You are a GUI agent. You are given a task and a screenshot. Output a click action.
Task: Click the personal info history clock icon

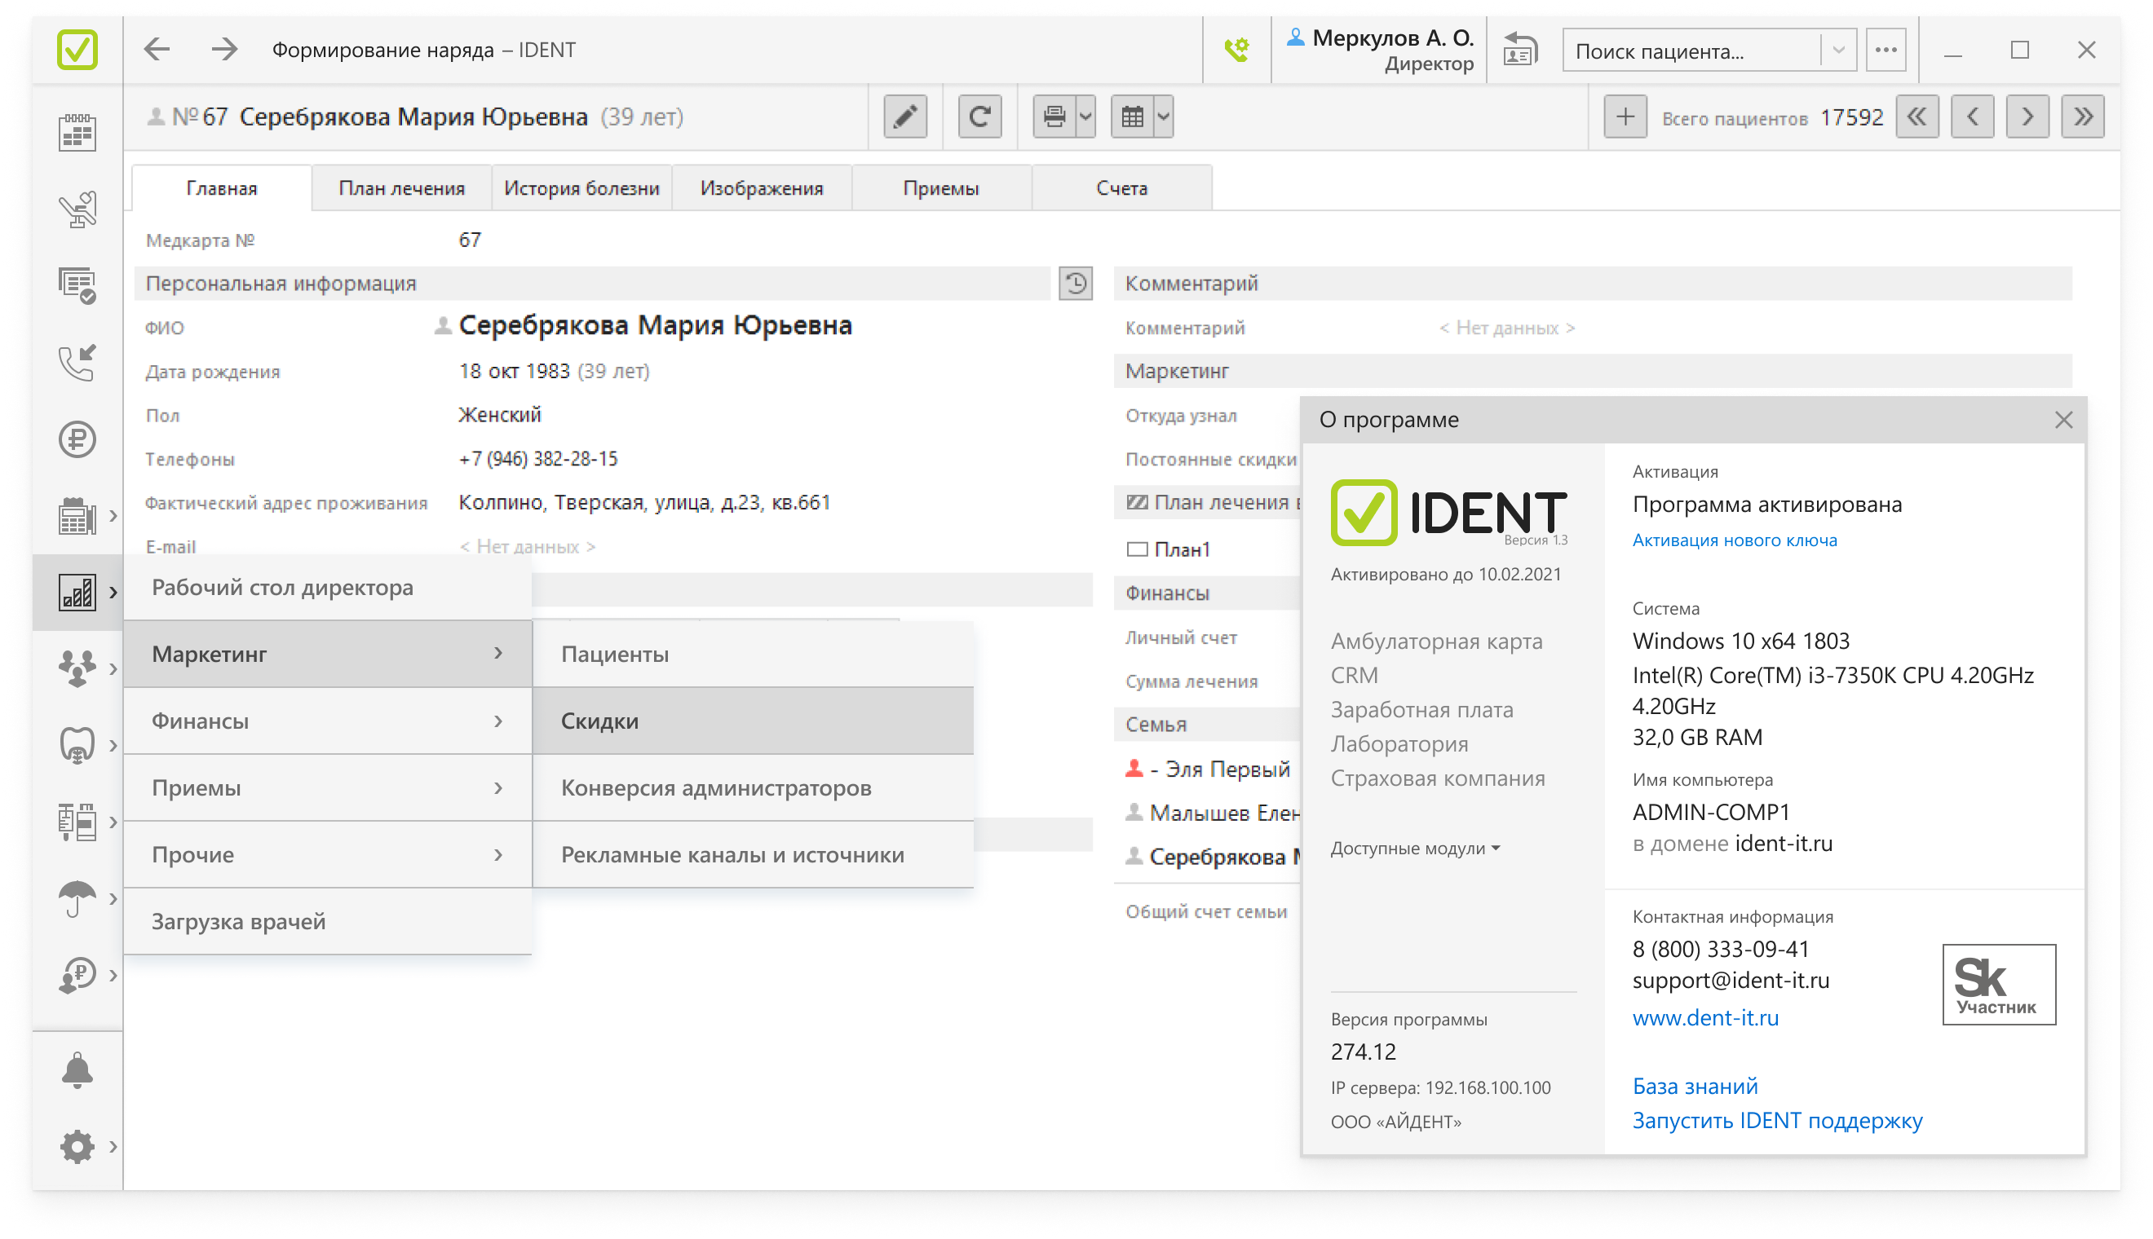pyautogui.click(x=1075, y=284)
